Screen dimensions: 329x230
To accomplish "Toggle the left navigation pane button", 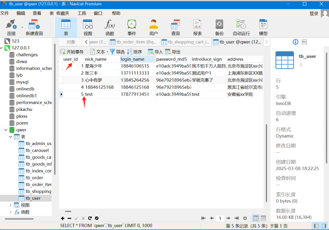I will click(x=316, y=226).
